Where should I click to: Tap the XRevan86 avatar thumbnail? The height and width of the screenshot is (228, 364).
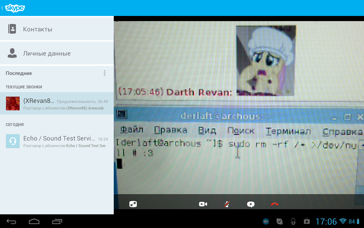pyautogui.click(x=13, y=103)
